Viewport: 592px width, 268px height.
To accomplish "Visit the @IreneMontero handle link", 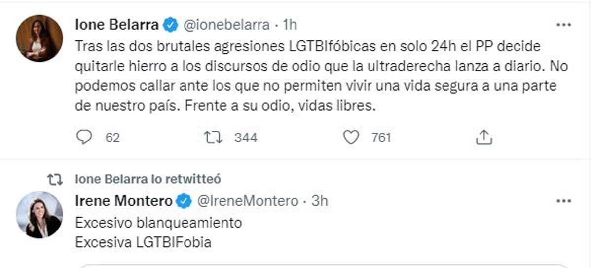I will click(248, 201).
